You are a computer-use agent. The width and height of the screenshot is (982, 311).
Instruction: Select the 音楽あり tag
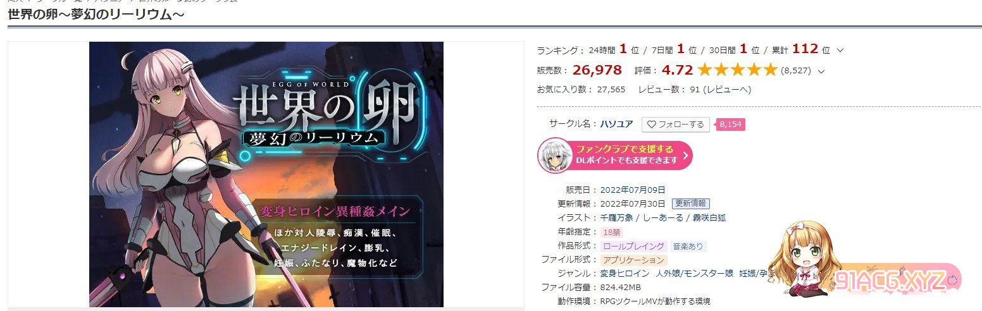tap(687, 246)
